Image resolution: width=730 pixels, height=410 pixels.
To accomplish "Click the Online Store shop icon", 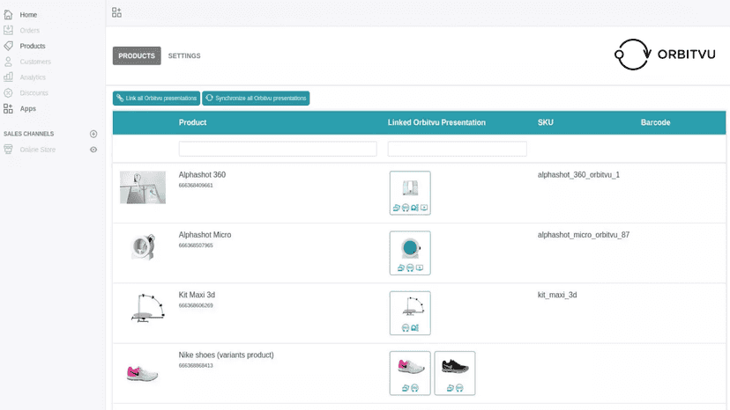I will (9, 150).
